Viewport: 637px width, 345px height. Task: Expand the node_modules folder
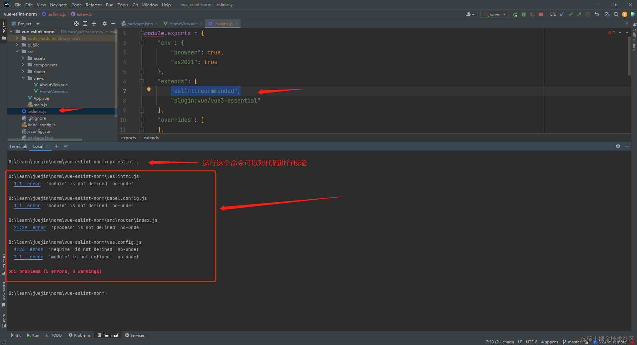pos(17,38)
